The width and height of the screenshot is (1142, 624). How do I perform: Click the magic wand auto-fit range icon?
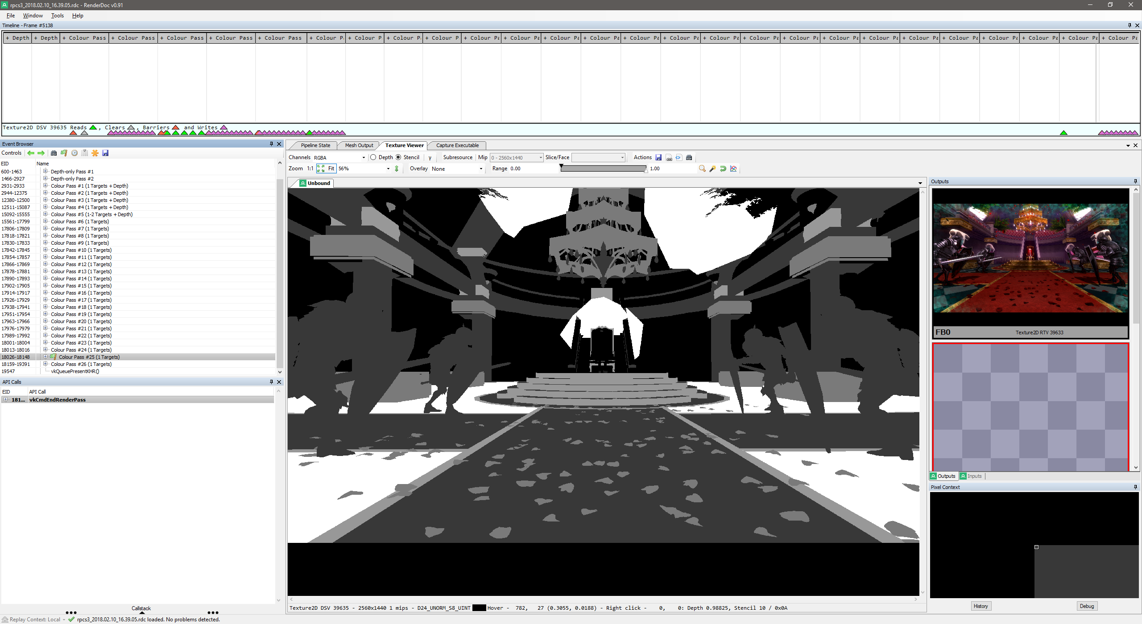tap(713, 169)
